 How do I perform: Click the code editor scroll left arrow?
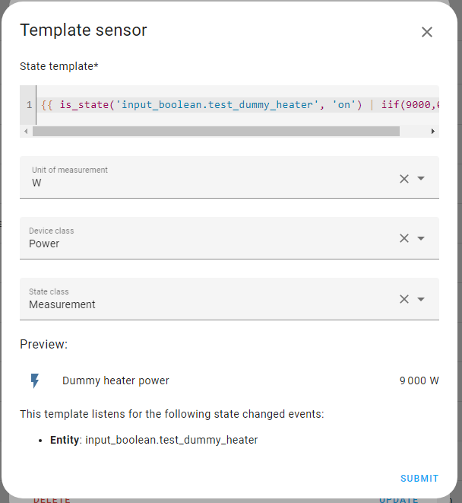pos(27,131)
